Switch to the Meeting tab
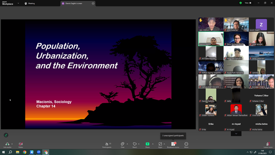The height and width of the screenshot is (155, 275). click(30, 3)
